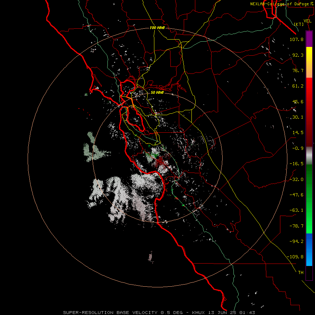
Task: Click the VEL legend title
Action: (308, 21)
